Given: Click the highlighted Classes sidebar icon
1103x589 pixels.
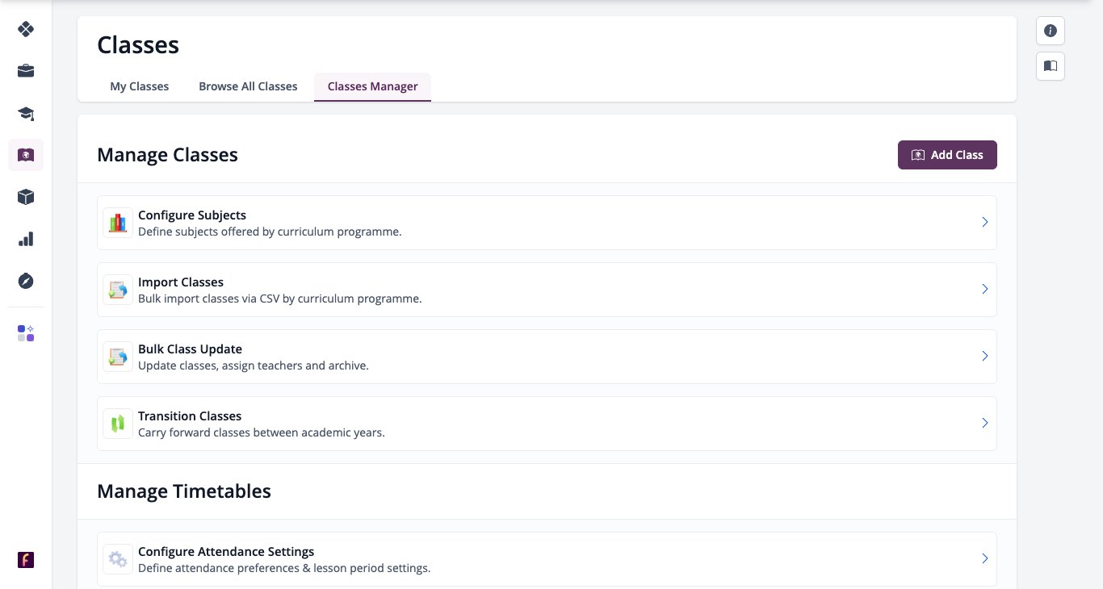Looking at the screenshot, I should (26, 155).
